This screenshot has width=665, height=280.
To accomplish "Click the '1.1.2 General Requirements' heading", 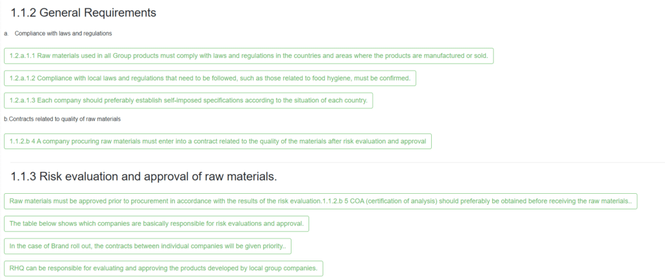I will coord(83,13).
